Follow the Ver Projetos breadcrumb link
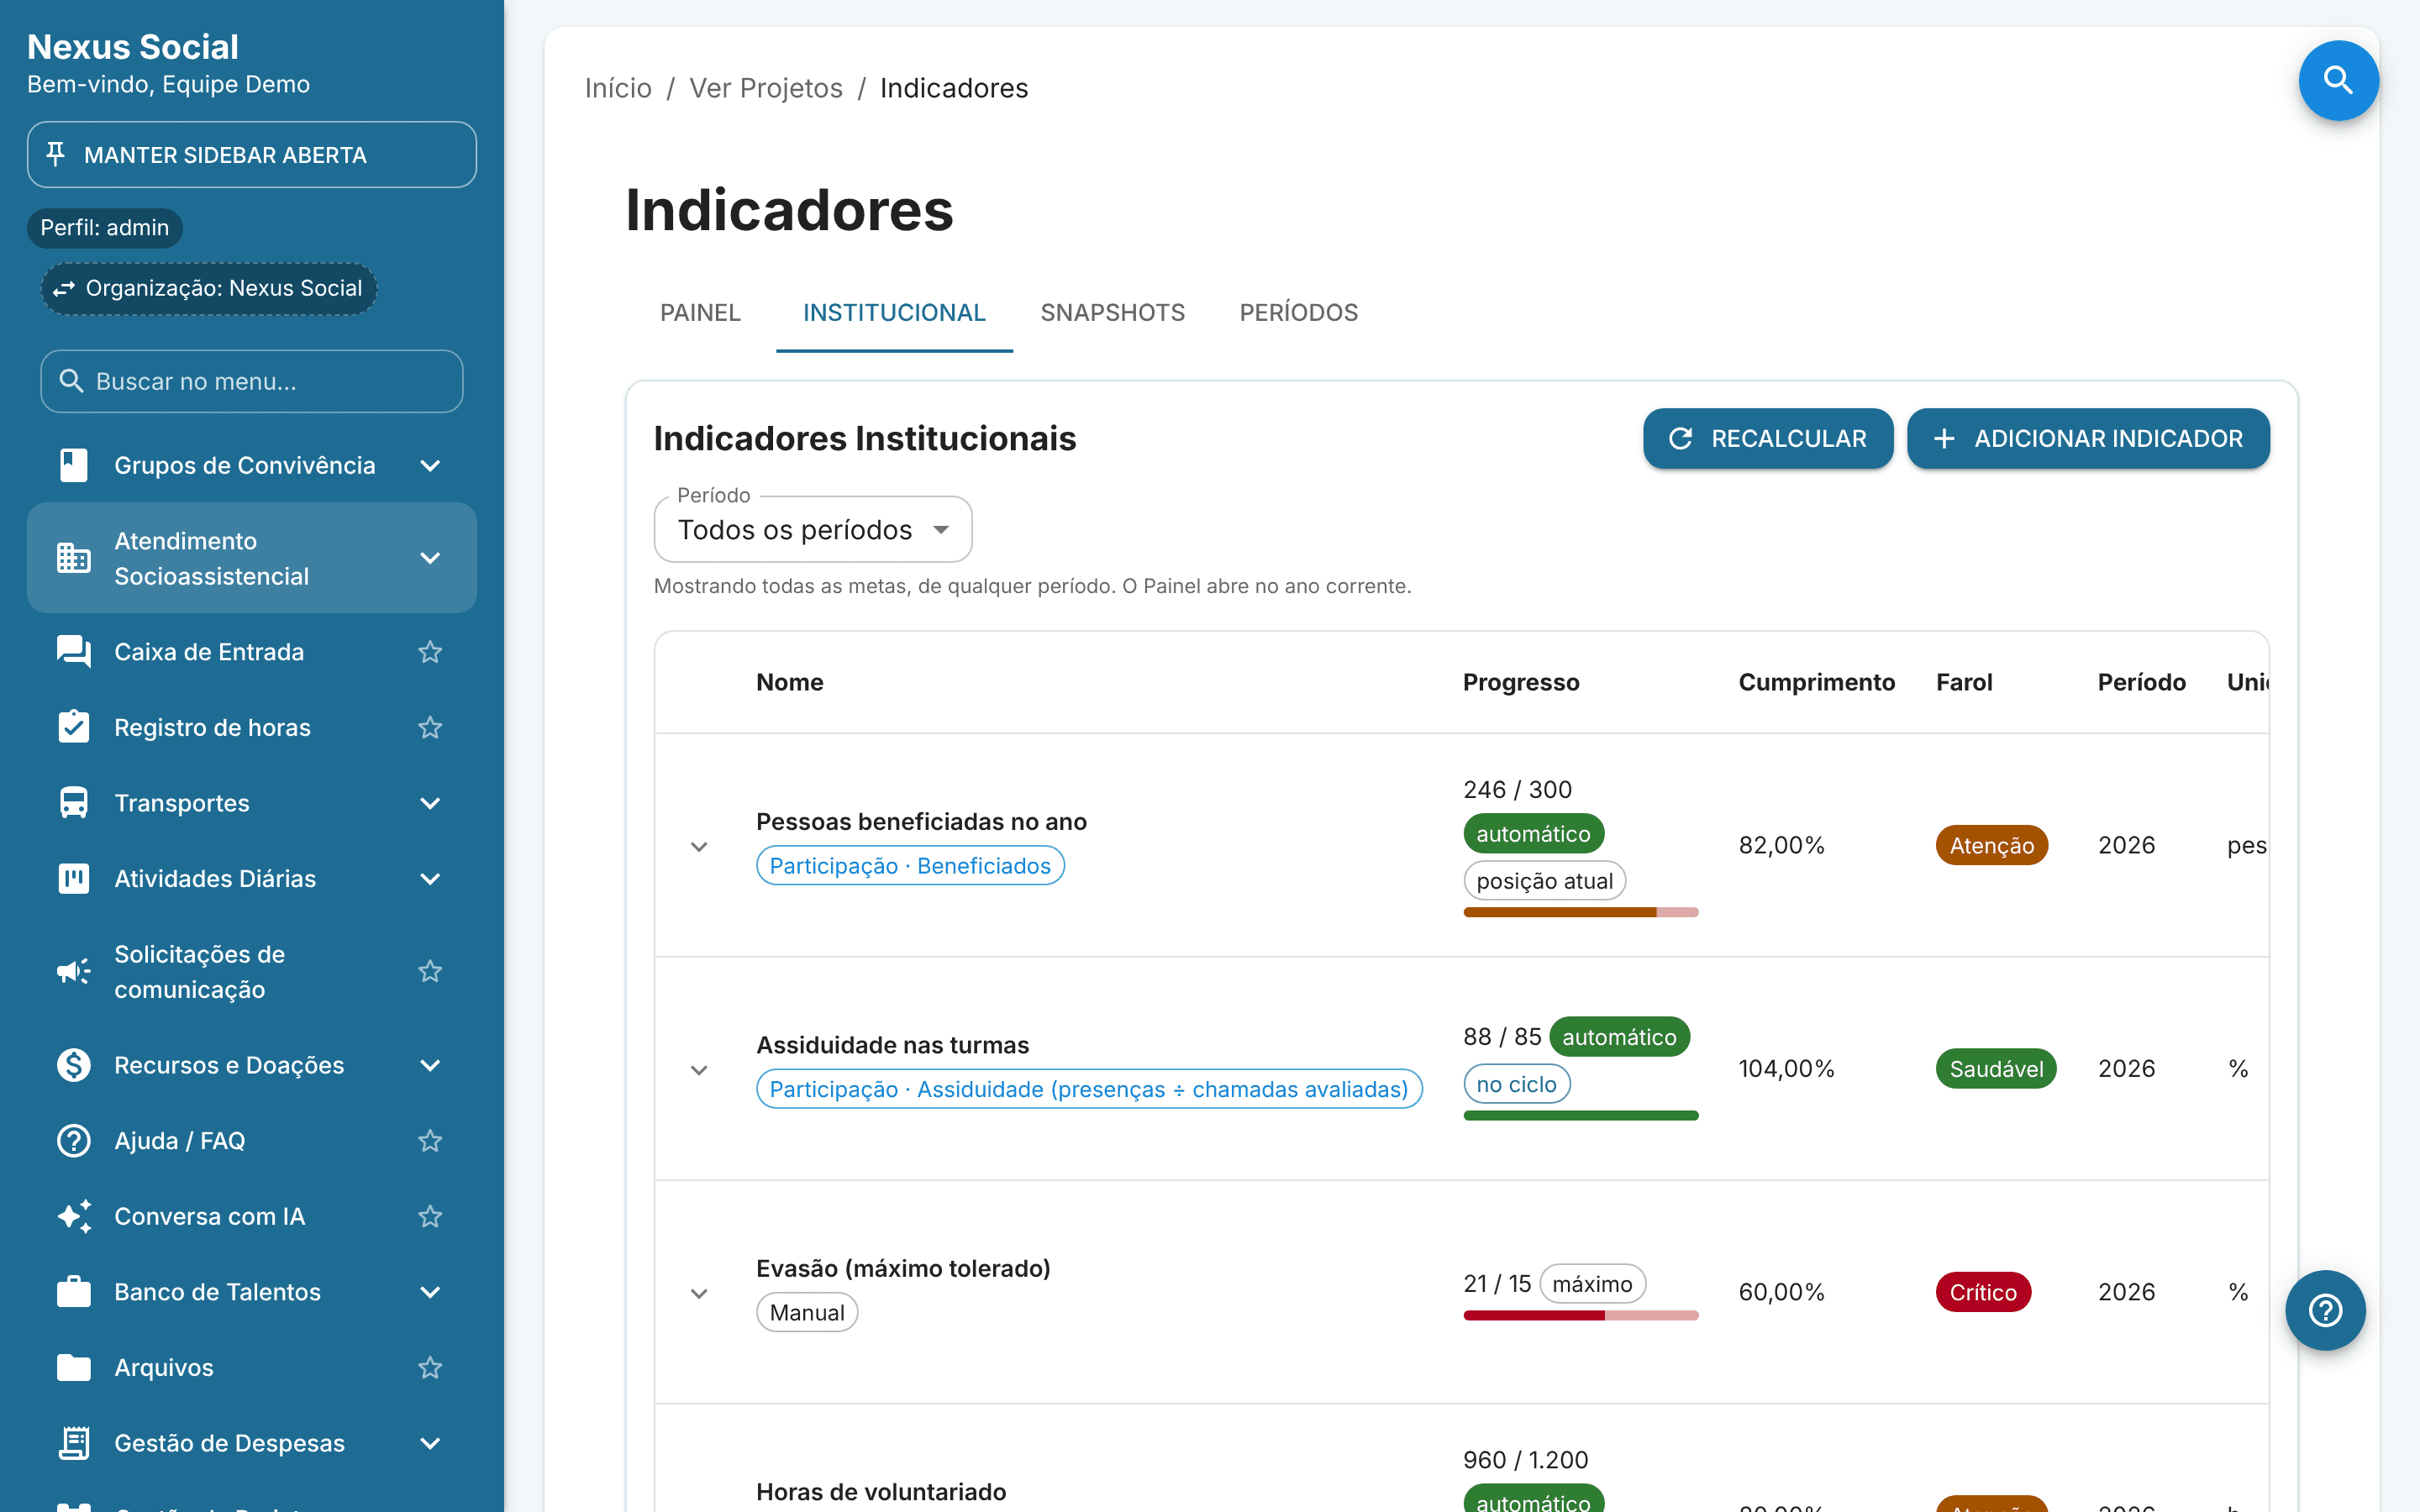The image size is (2420, 1512). coord(765,88)
